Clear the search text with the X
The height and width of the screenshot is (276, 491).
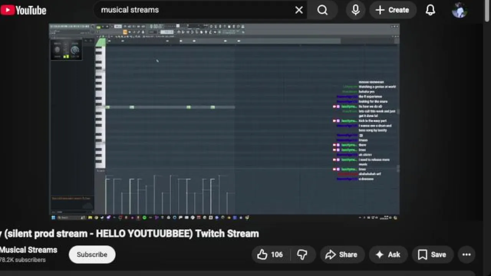point(299,10)
